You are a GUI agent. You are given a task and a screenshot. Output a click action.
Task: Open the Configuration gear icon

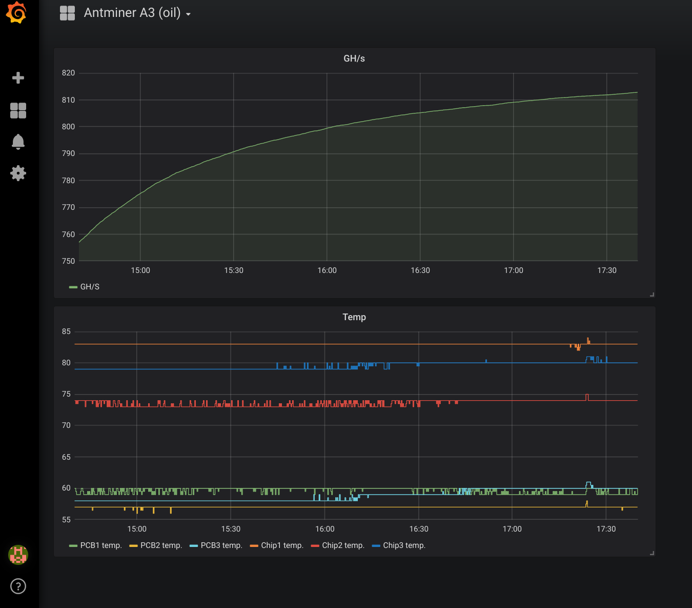pos(18,173)
